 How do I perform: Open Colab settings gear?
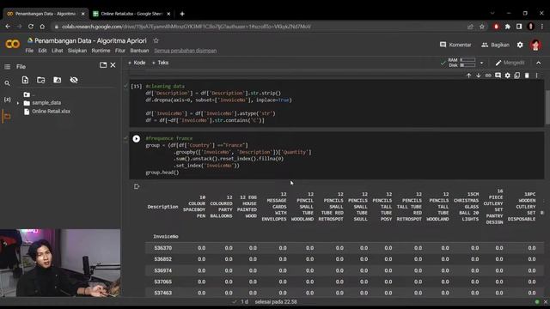click(520, 45)
